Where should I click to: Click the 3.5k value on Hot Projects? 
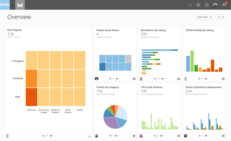(11, 34)
